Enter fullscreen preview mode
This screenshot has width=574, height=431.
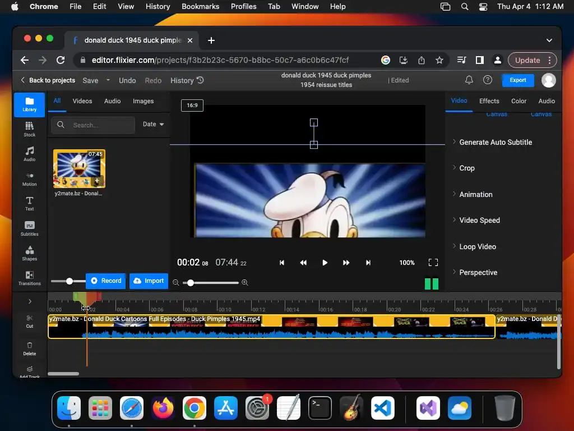pos(433,263)
